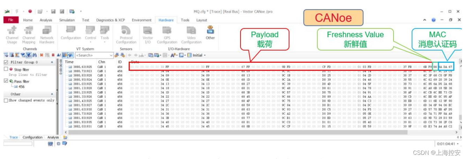Open Channel Mapping dialog
The image size is (466, 159).
(29, 35)
